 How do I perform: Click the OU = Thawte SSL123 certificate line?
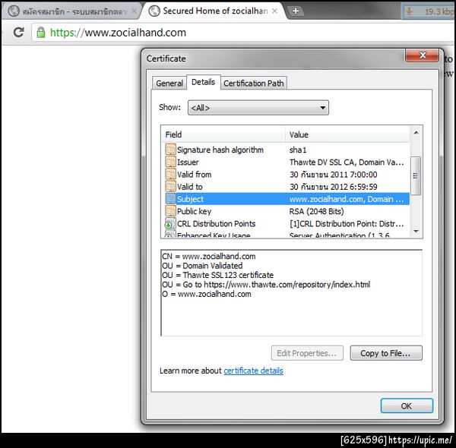[x=218, y=275]
